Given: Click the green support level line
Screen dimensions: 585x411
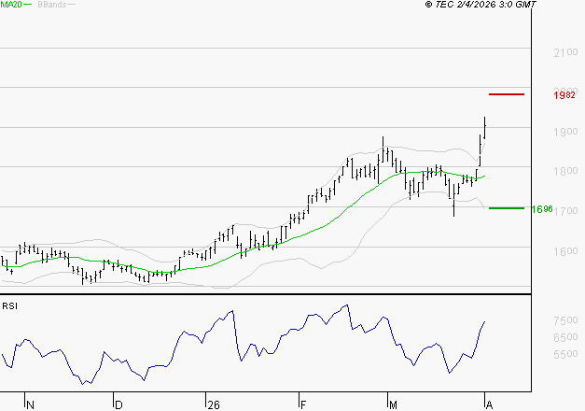Looking at the screenshot, I should point(507,208).
